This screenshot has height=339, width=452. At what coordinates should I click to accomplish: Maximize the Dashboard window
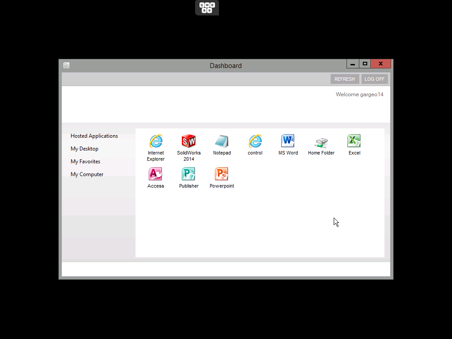[365, 64]
